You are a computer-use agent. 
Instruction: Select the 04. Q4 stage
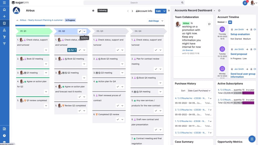pyautogui.click(x=148, y=31)
